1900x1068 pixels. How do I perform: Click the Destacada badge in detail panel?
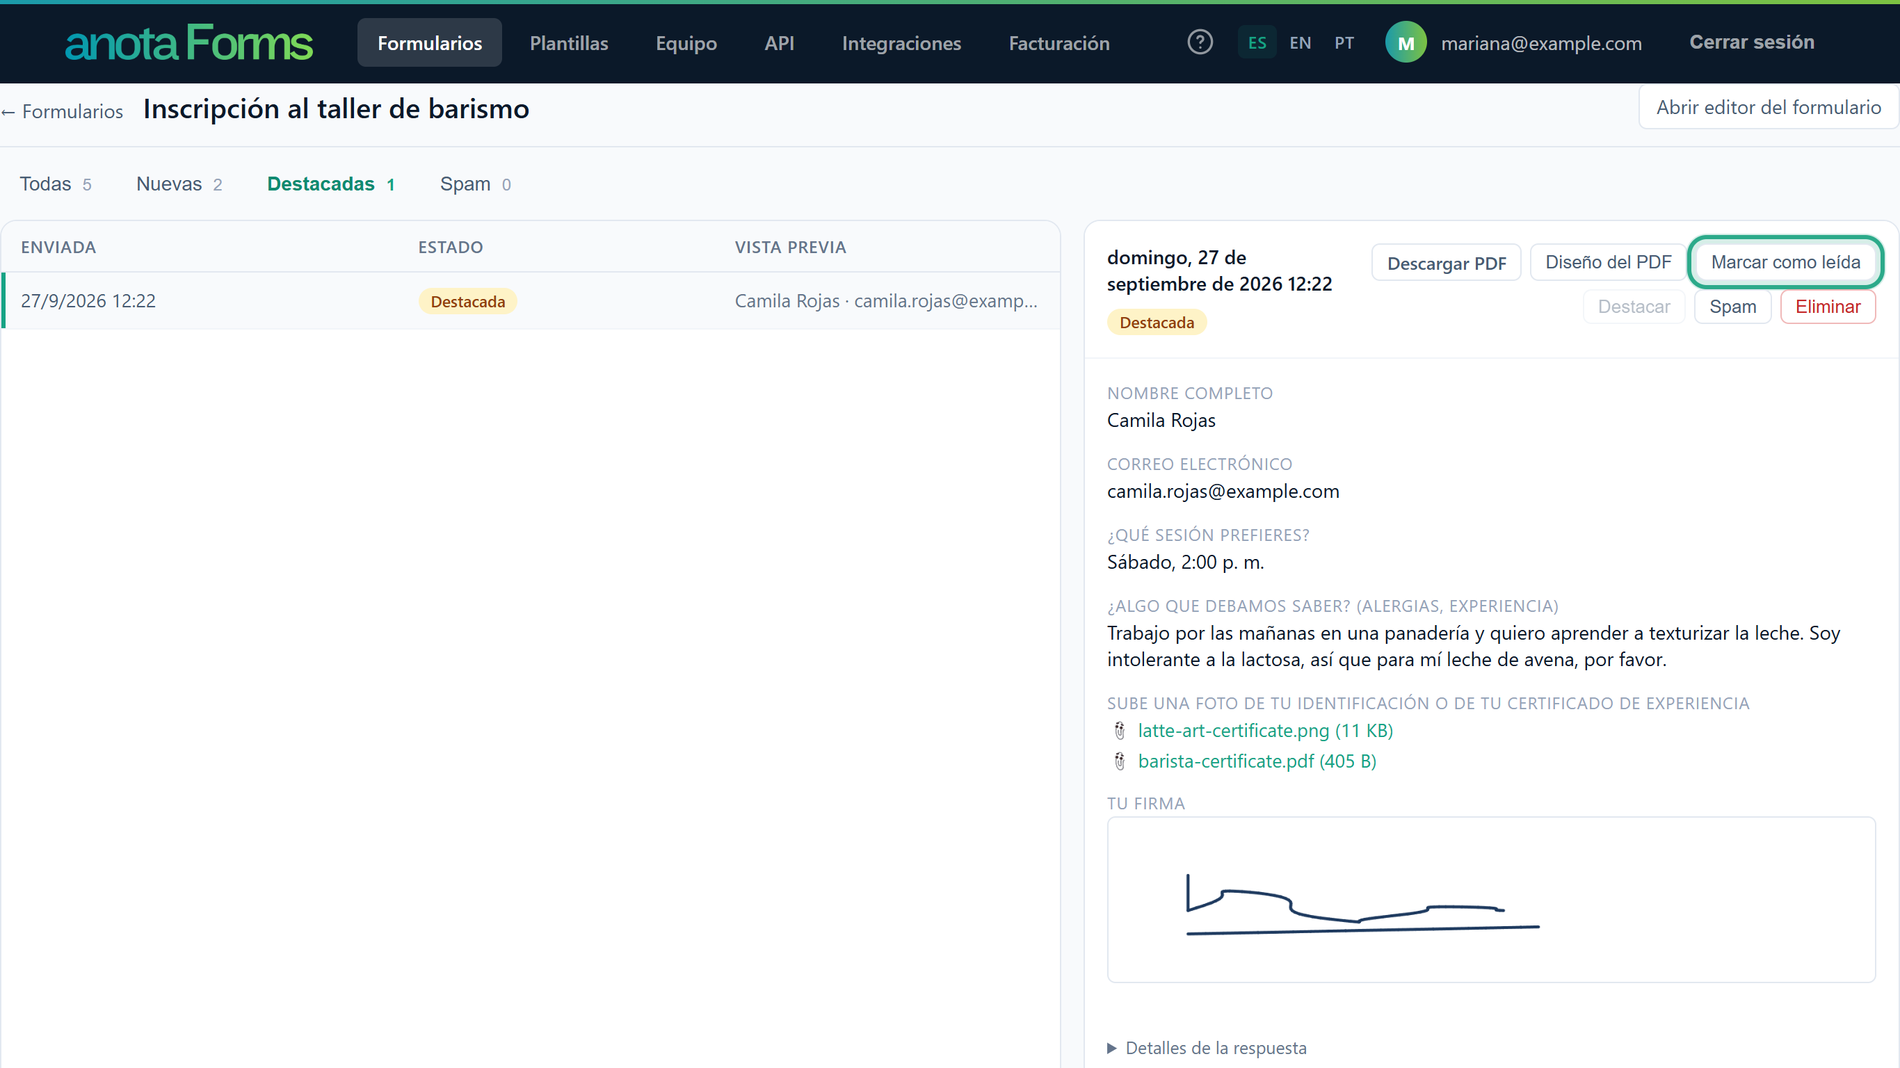(1157, 323)
